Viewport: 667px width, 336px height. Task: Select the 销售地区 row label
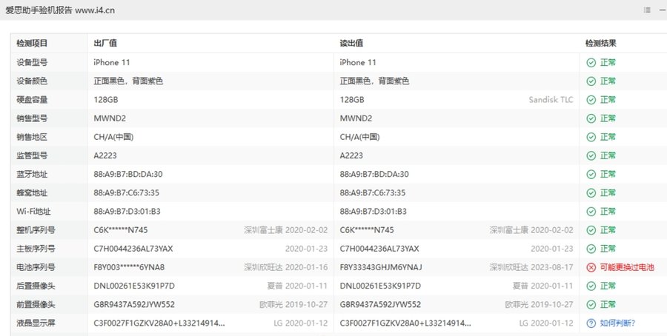(x=32, y=137)
